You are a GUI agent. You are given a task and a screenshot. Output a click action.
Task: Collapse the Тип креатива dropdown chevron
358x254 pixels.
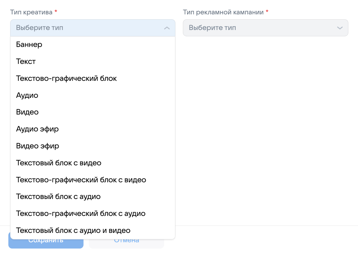tap(167, 28)
